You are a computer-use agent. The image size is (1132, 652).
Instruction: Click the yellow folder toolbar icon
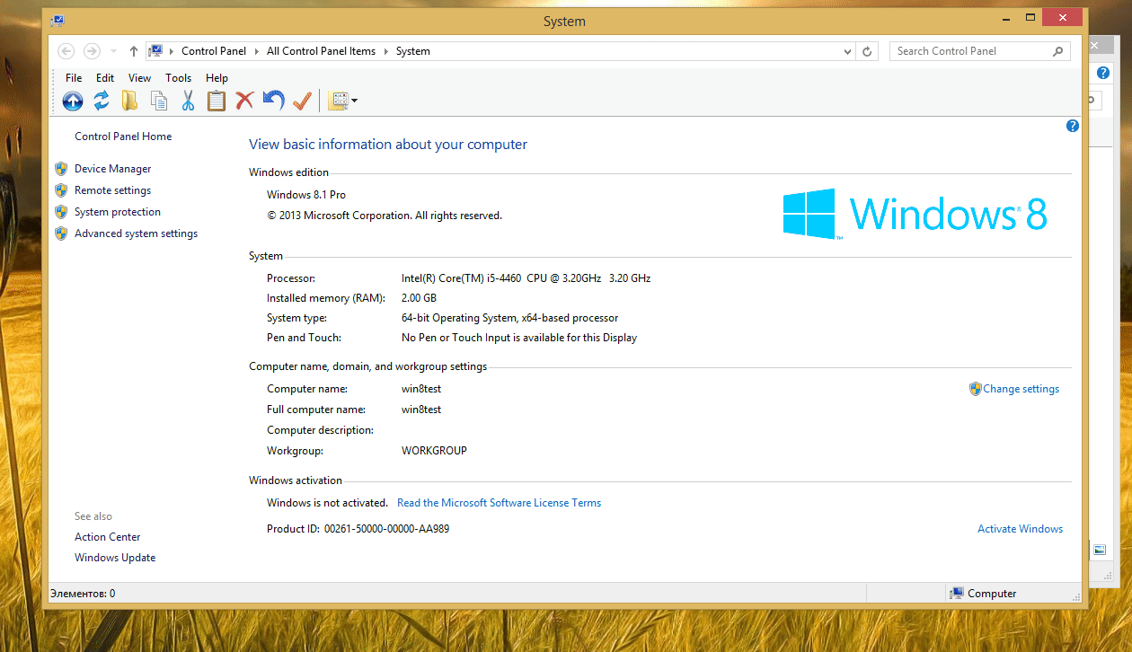coord(130,101)
